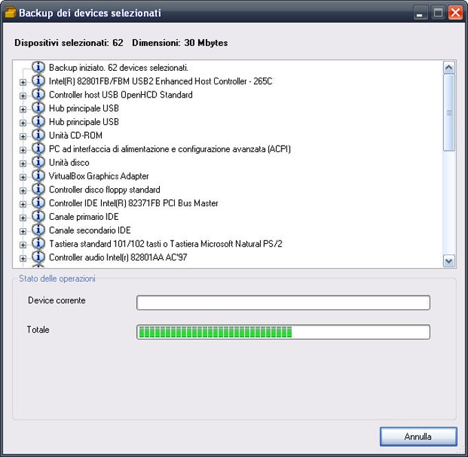Viewport: 468px width, 457px height.
Task: Click the 'Device corrente' label
Action: coord(56,300)
